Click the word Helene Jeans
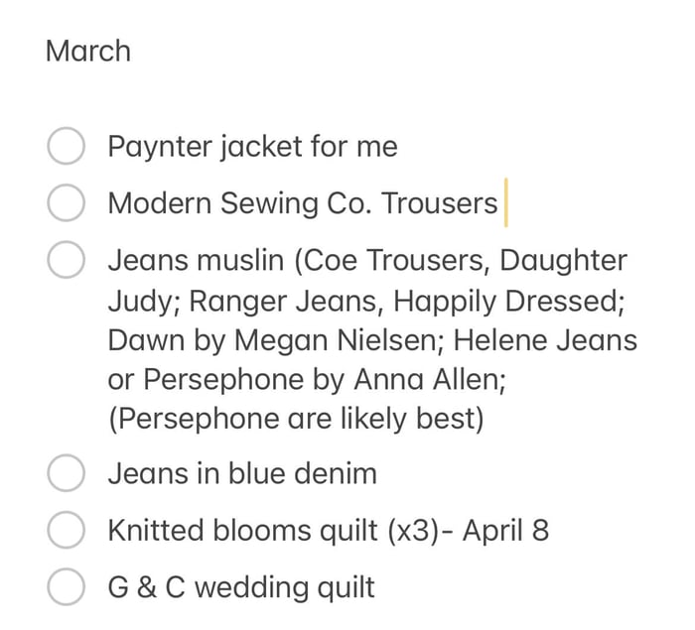The image size is (695, 630). [545, 340]
